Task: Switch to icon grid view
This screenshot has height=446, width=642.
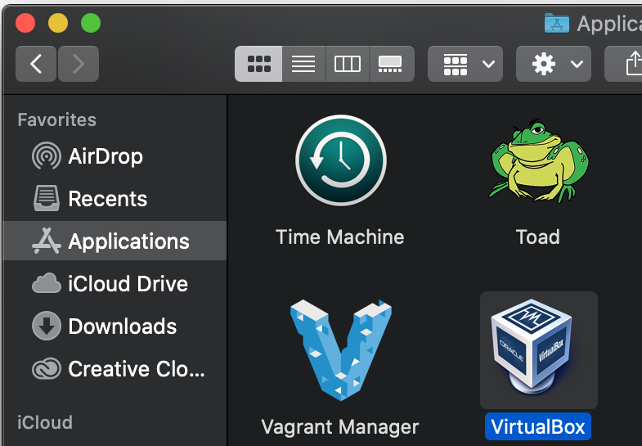Action: [x=258, y=64]
